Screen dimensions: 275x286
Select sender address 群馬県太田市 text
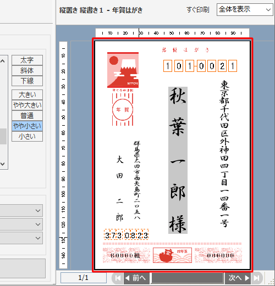tap(137, 180)
